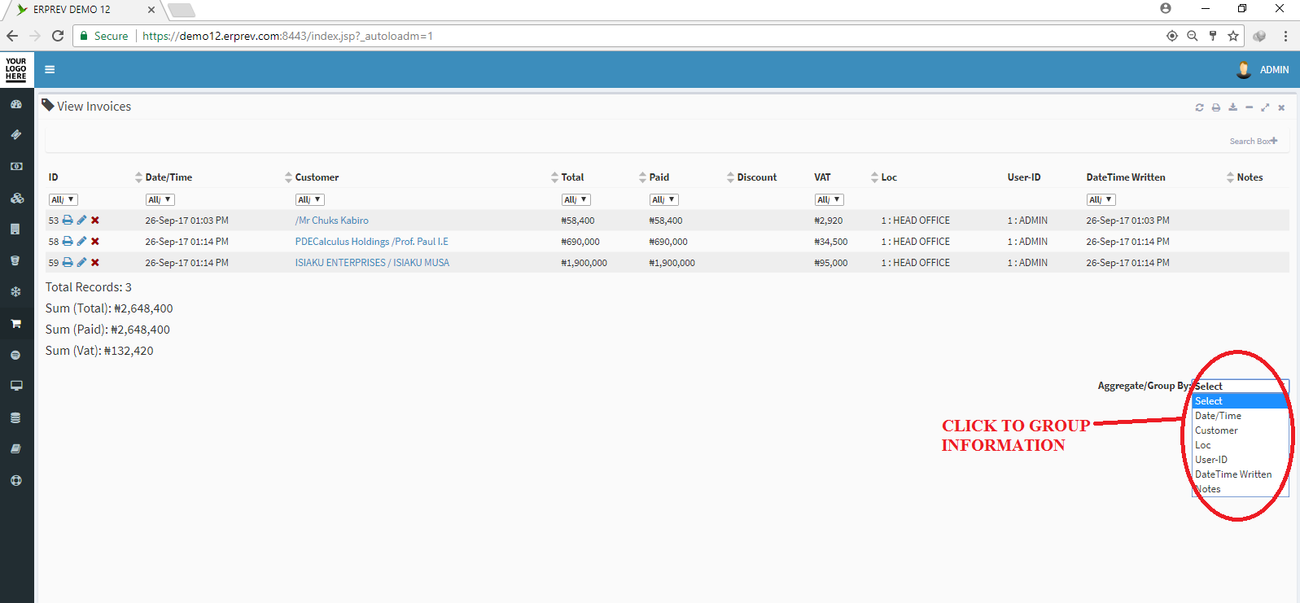The width and height of the screenshot is (1300, 603).
Task: Open the ID column filter dropdown
Action: coord(63,199)
